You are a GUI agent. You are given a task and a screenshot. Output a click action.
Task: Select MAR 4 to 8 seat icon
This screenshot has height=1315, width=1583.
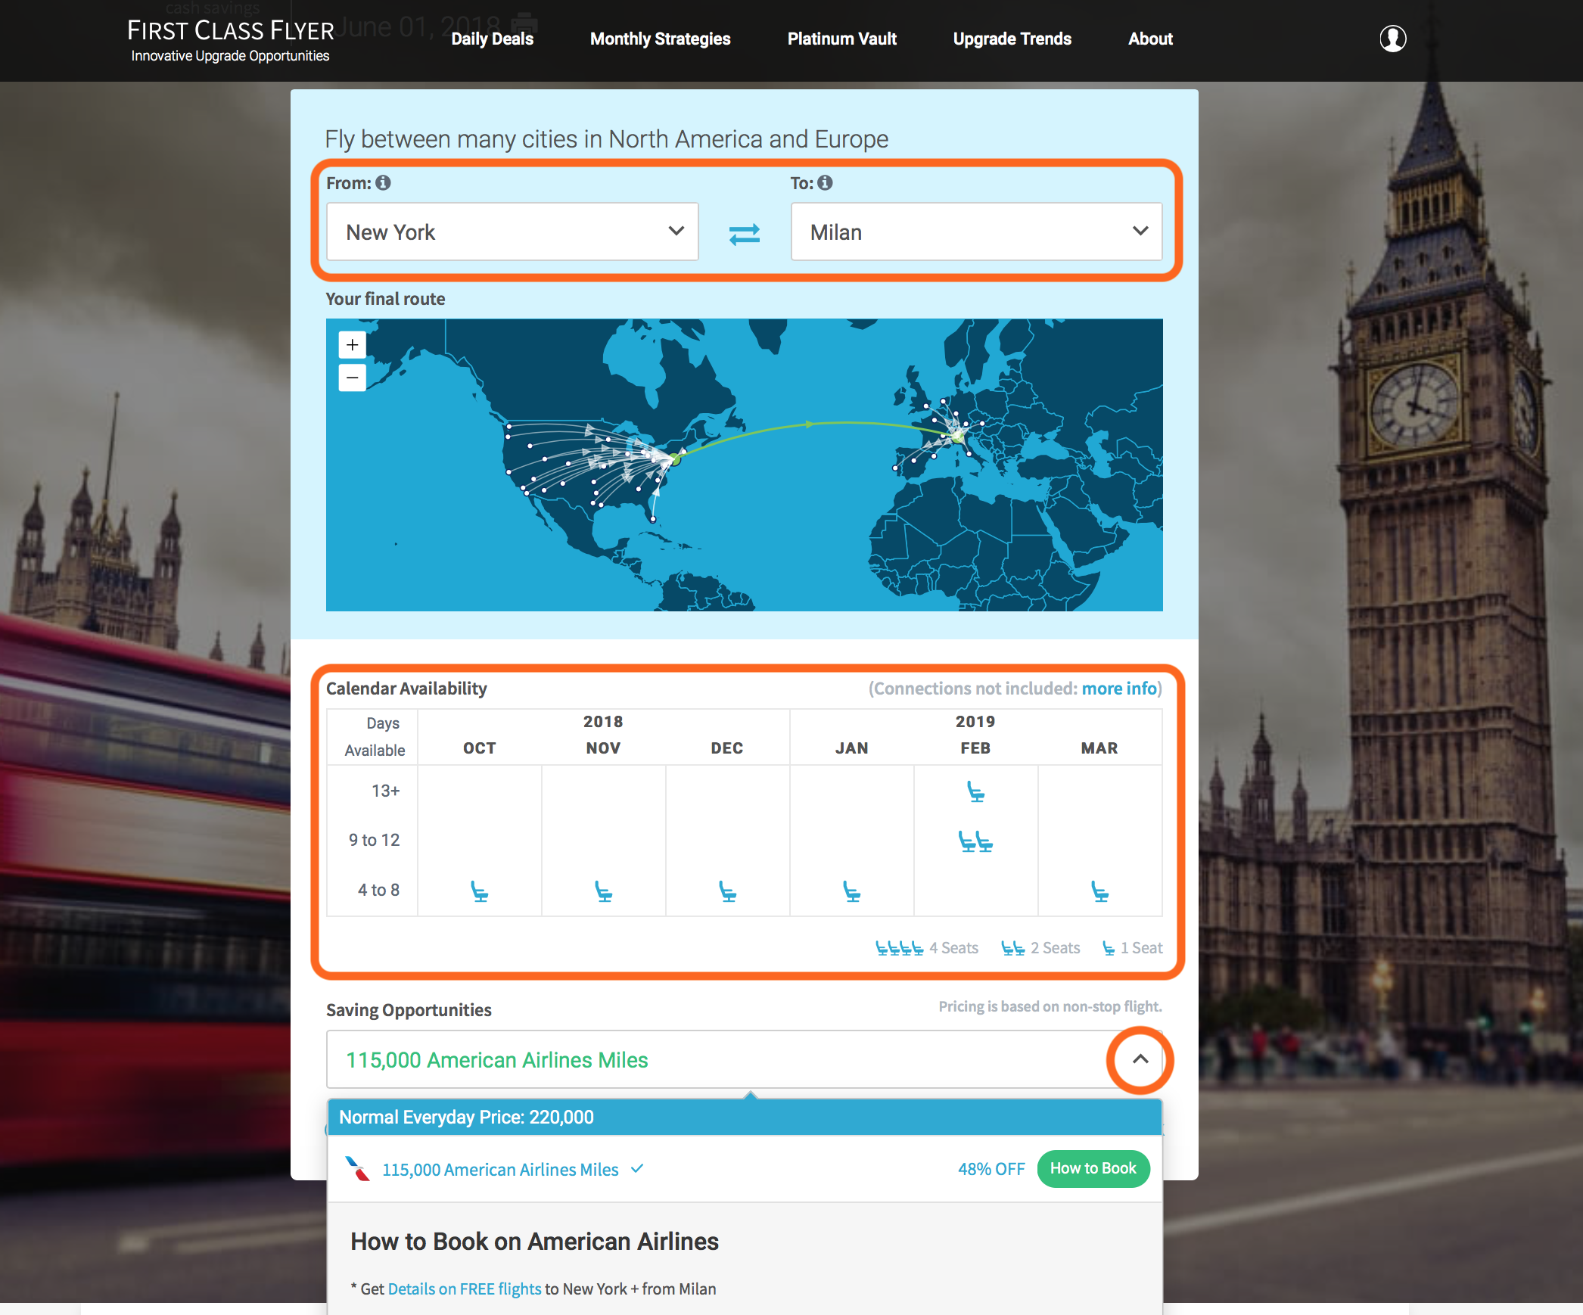(1099, 891)
